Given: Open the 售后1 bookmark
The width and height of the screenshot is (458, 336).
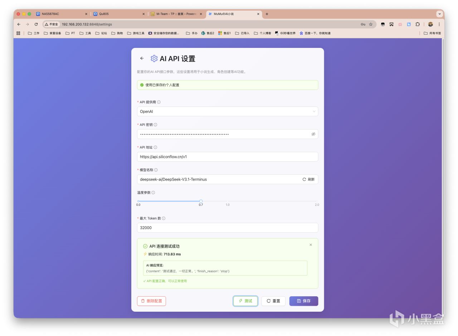Looking at the screenshot, I should (224, 33).
